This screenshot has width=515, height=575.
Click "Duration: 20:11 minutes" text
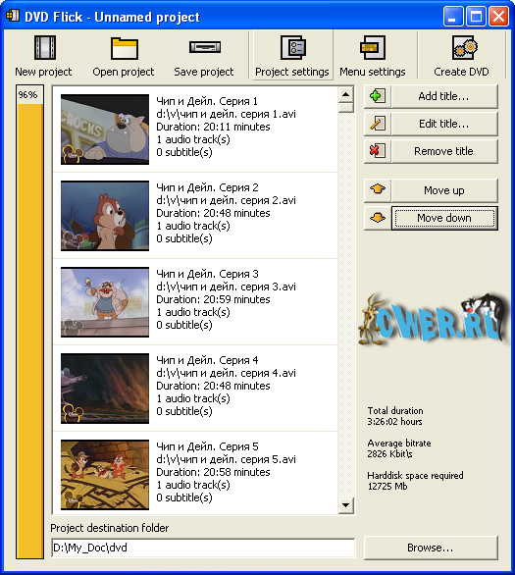(x=213, y=127)
